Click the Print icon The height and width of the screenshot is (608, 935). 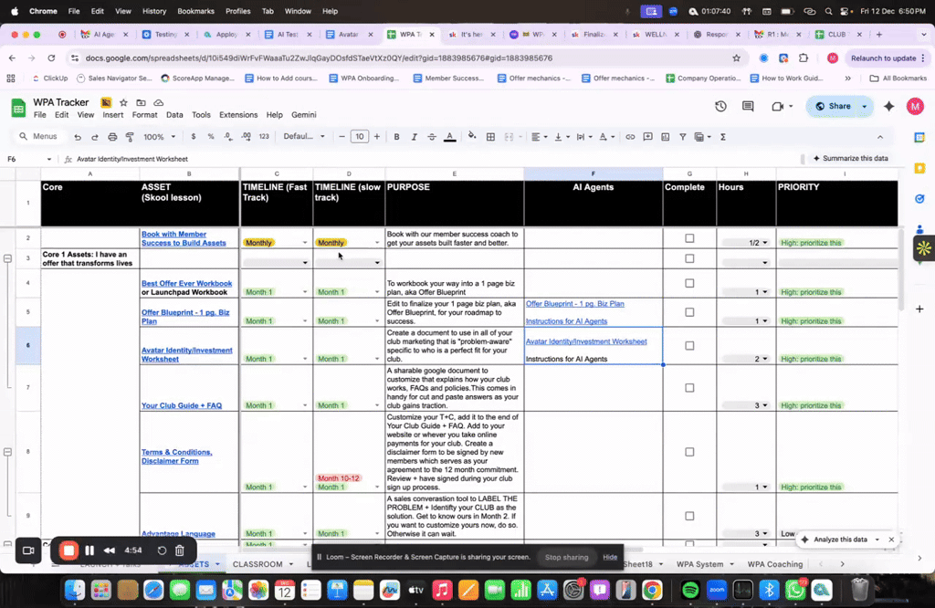(112, 137)
